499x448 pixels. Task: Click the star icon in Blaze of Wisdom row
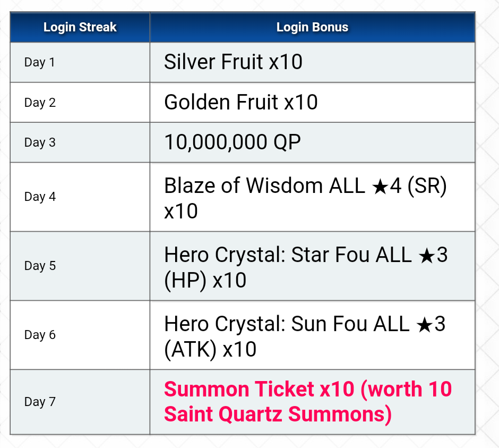[379, 187]
